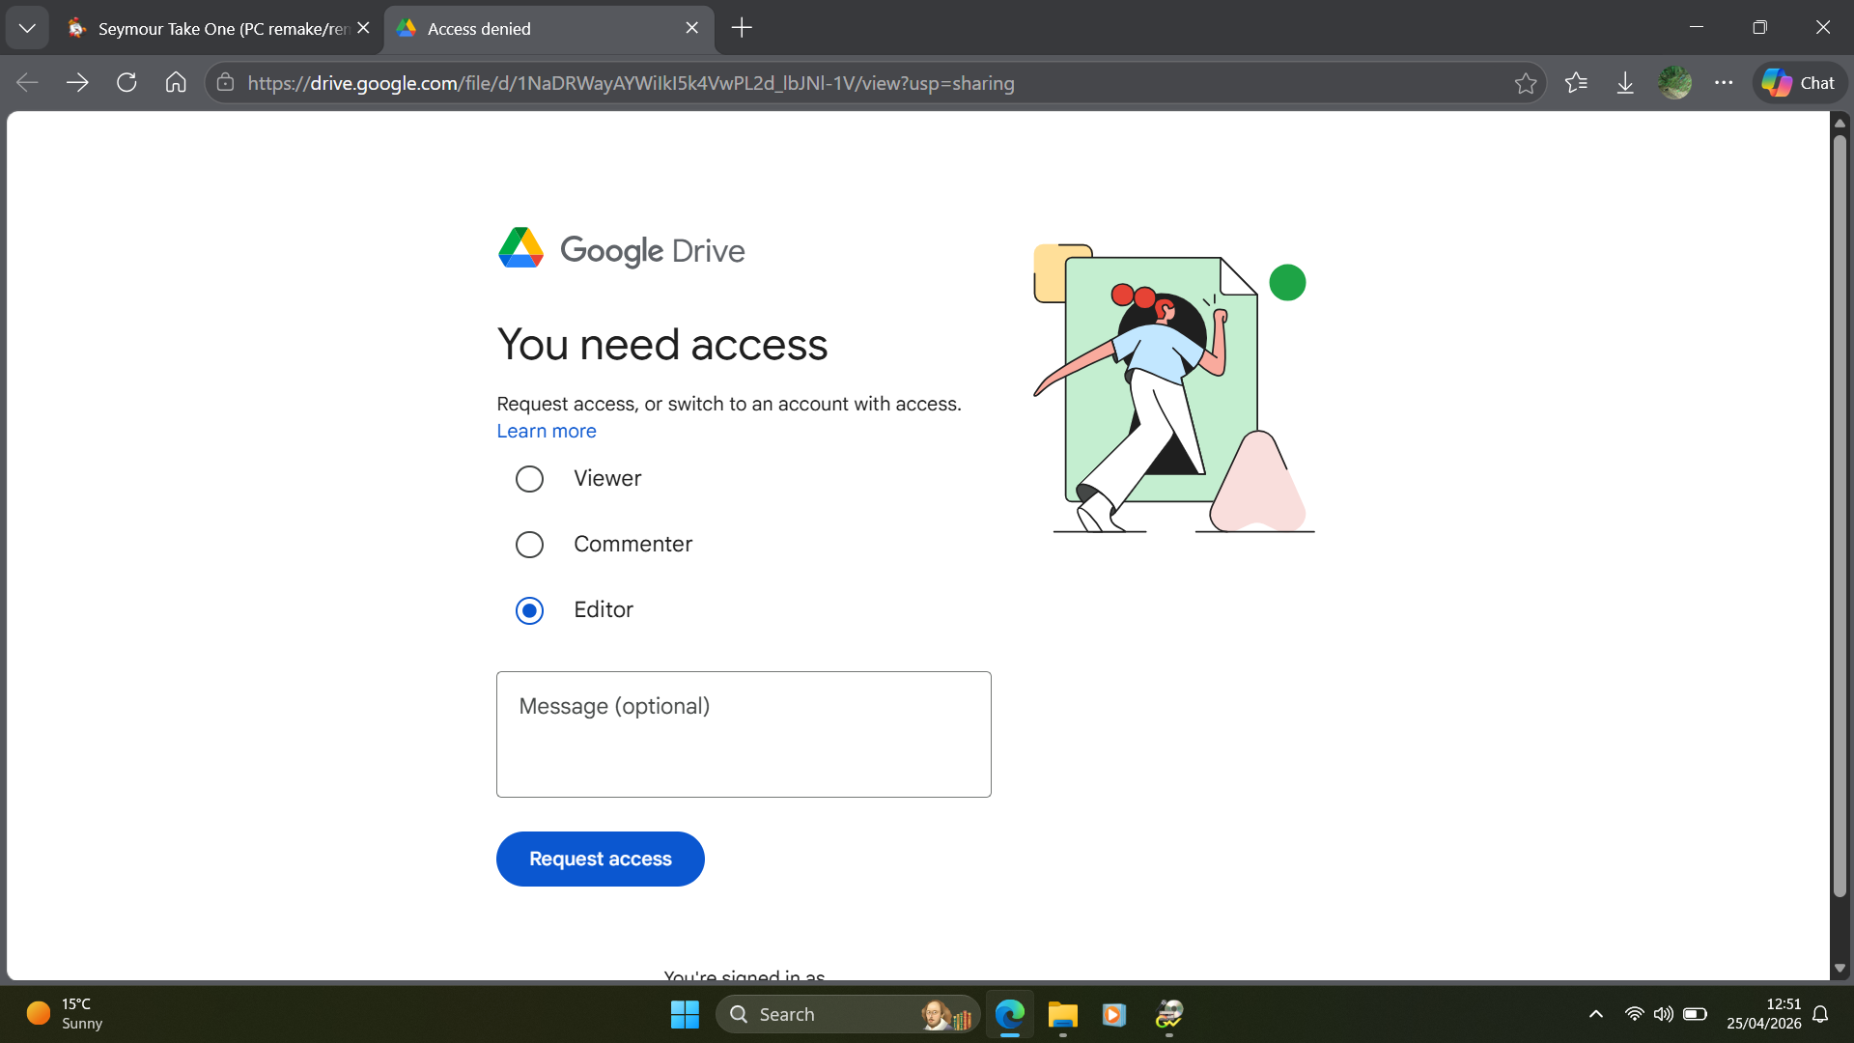View site information lock icon

pos(225,83)
